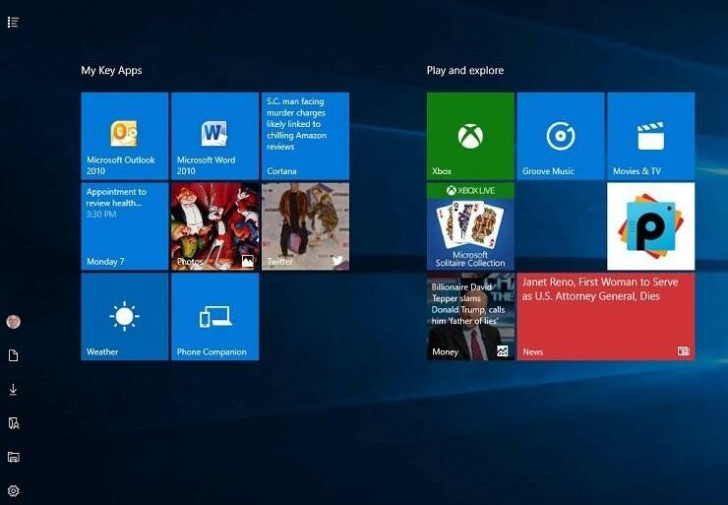Viewport: 728px width, 505px height.
Task: Click the Play and explore group title
Action: pyautogui.click(x=465, y=71)
